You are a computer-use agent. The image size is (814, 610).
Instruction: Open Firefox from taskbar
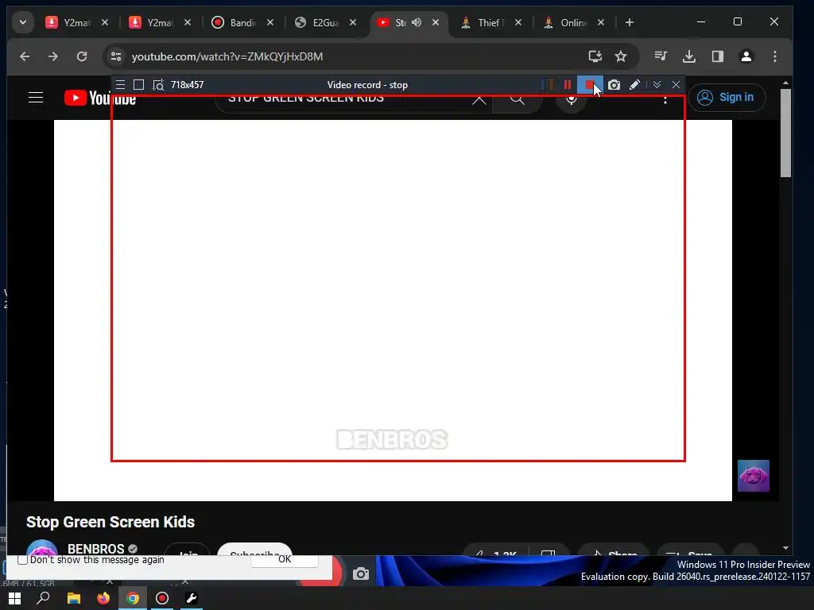(x=103, y=598)
